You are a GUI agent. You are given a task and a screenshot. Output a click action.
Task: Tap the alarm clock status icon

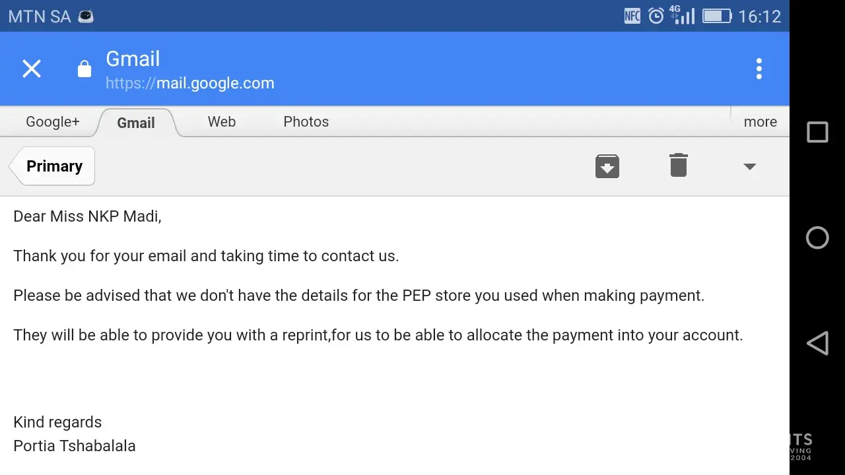[656, 16]
